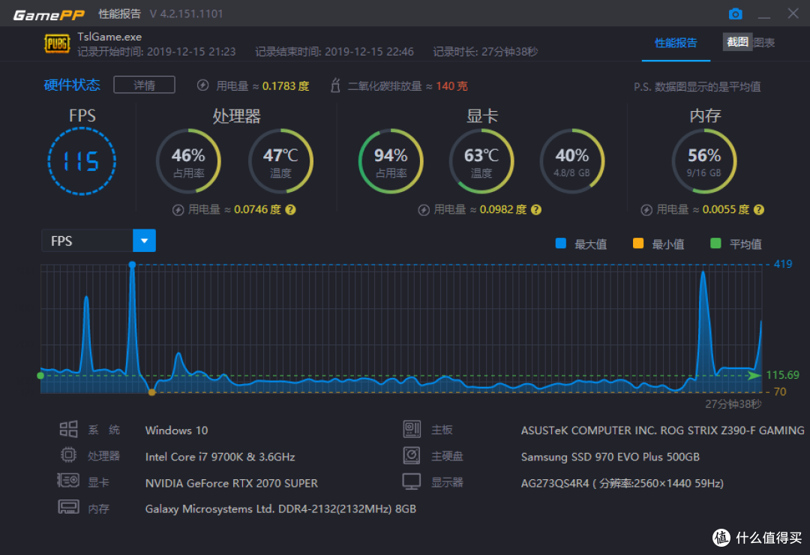Click the graphics card icon beside 显卡 row
The width and height of the screenshot is (810, 555).
coord(67,481)
